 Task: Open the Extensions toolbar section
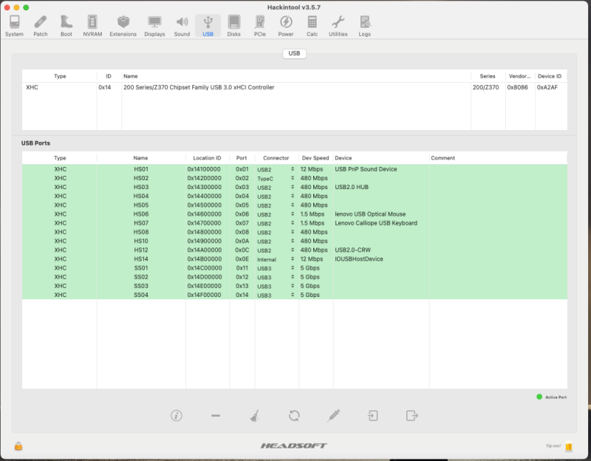click(123, 26)
